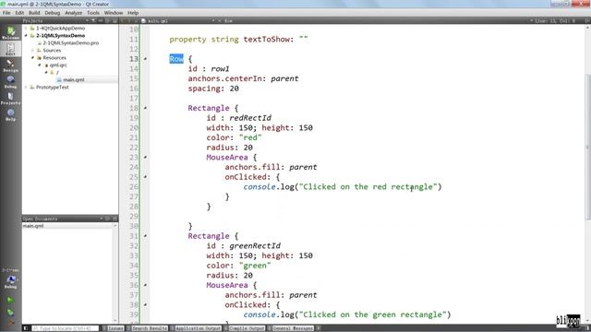
Task: Expand the 1-4QtQuickAppDemo project
Action: [26, 29]
